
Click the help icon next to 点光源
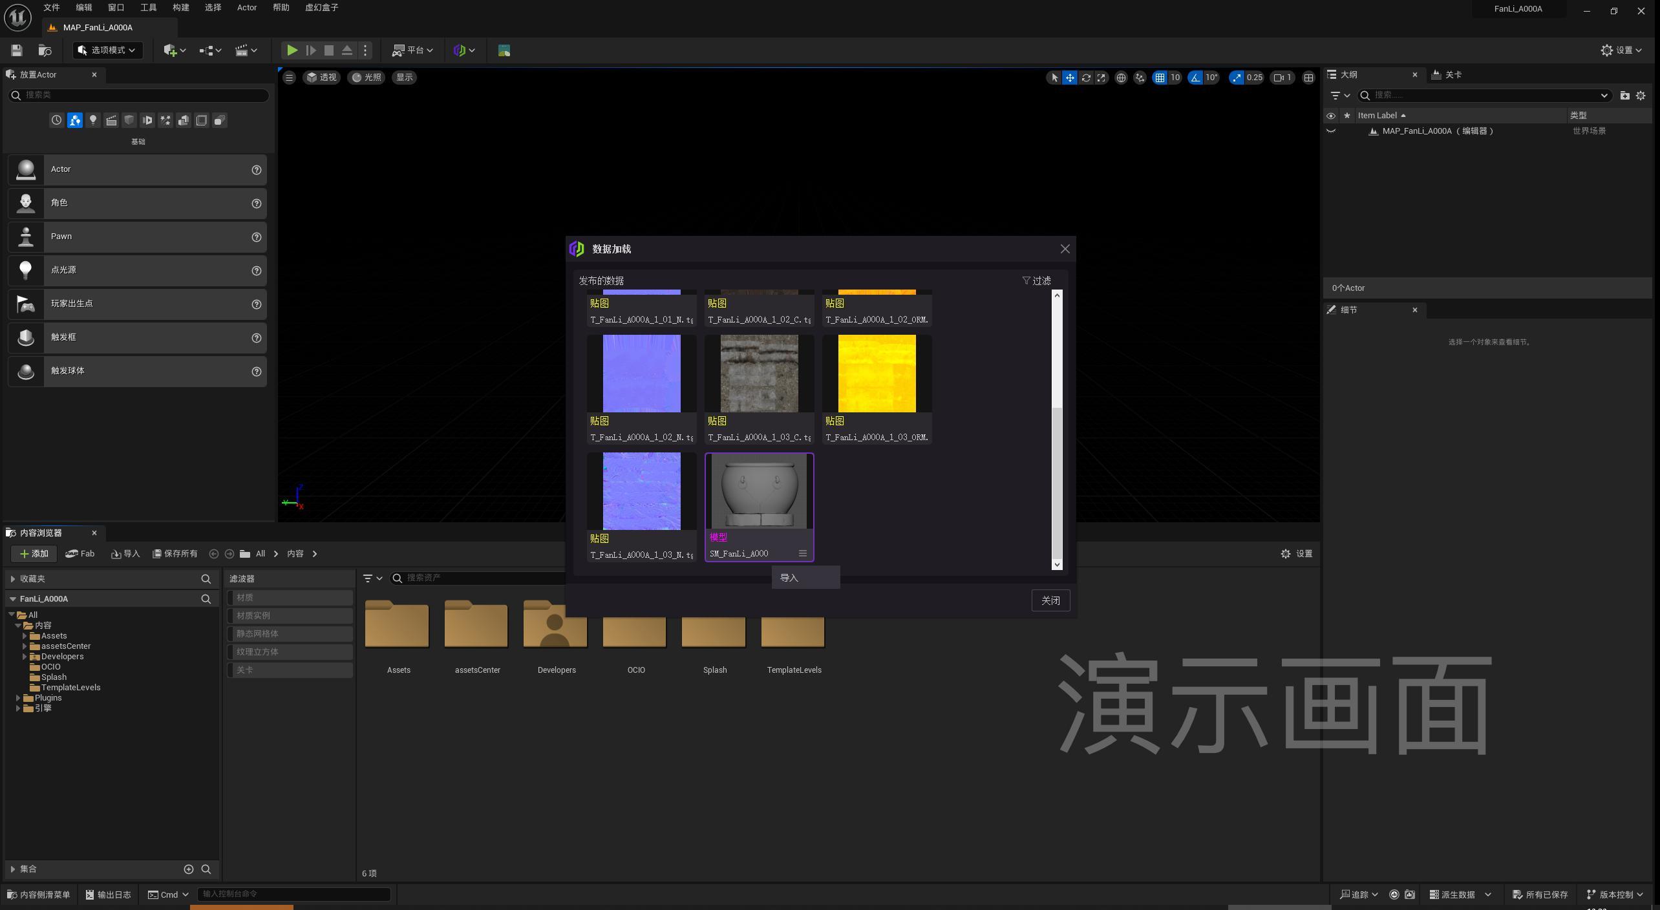tap(257, 271)
